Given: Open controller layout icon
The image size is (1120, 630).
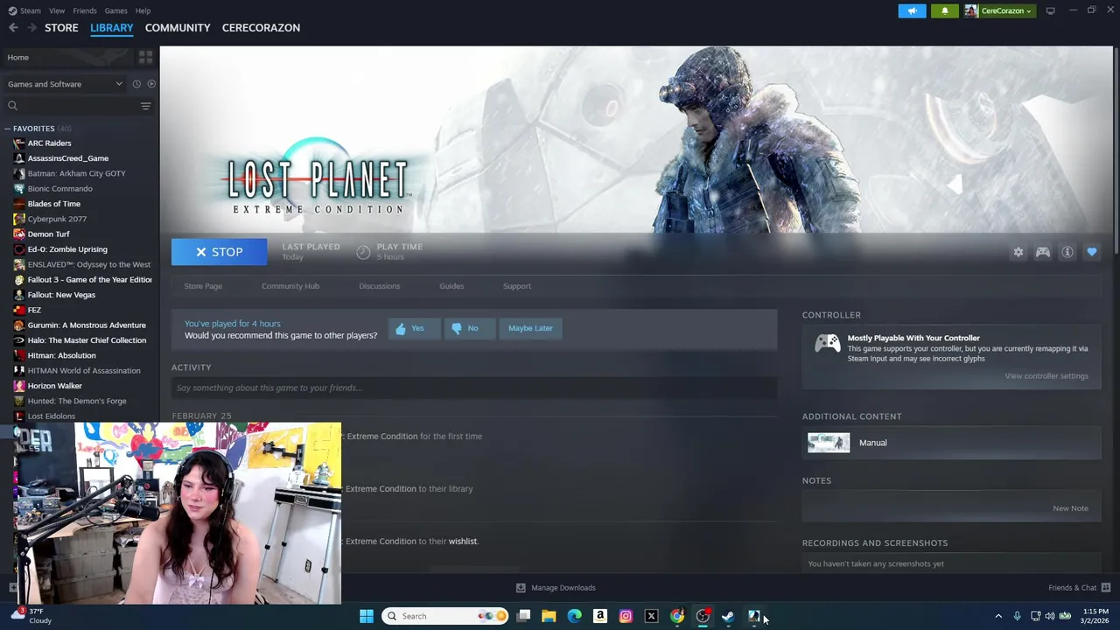Looking at the screenshot, I should coord(1042,252).
